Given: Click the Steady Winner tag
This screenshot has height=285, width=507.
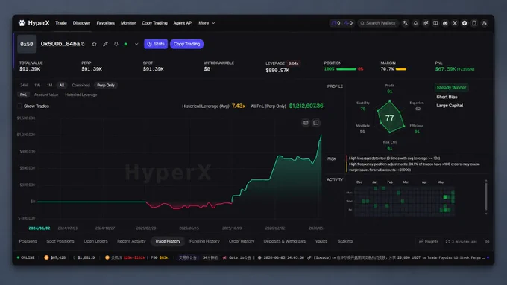Looking at the screenshot, I should click(x=451, y=88).
